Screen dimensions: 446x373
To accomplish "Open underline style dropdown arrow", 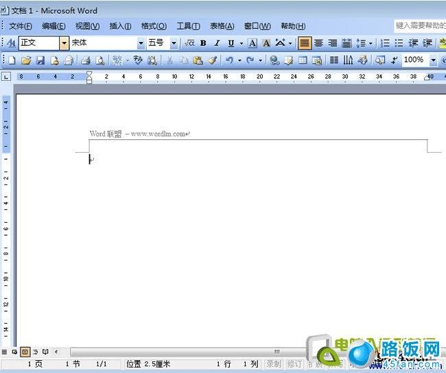I will tap(242, 43).
